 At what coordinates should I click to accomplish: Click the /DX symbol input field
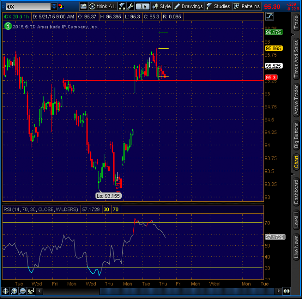29,7
